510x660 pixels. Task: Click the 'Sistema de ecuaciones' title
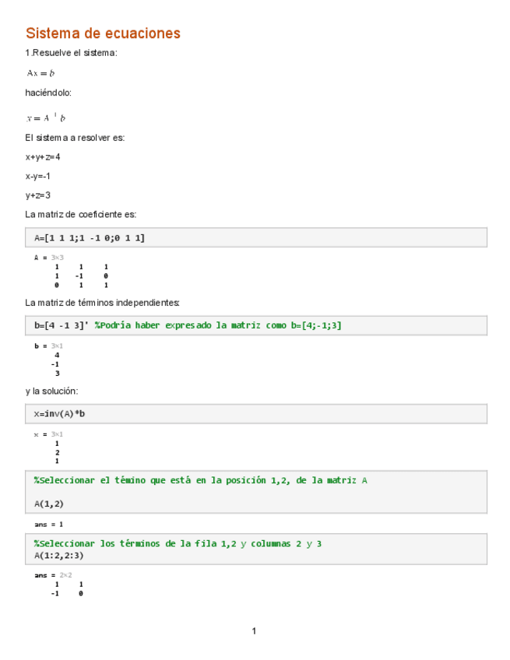coord(103,33)
